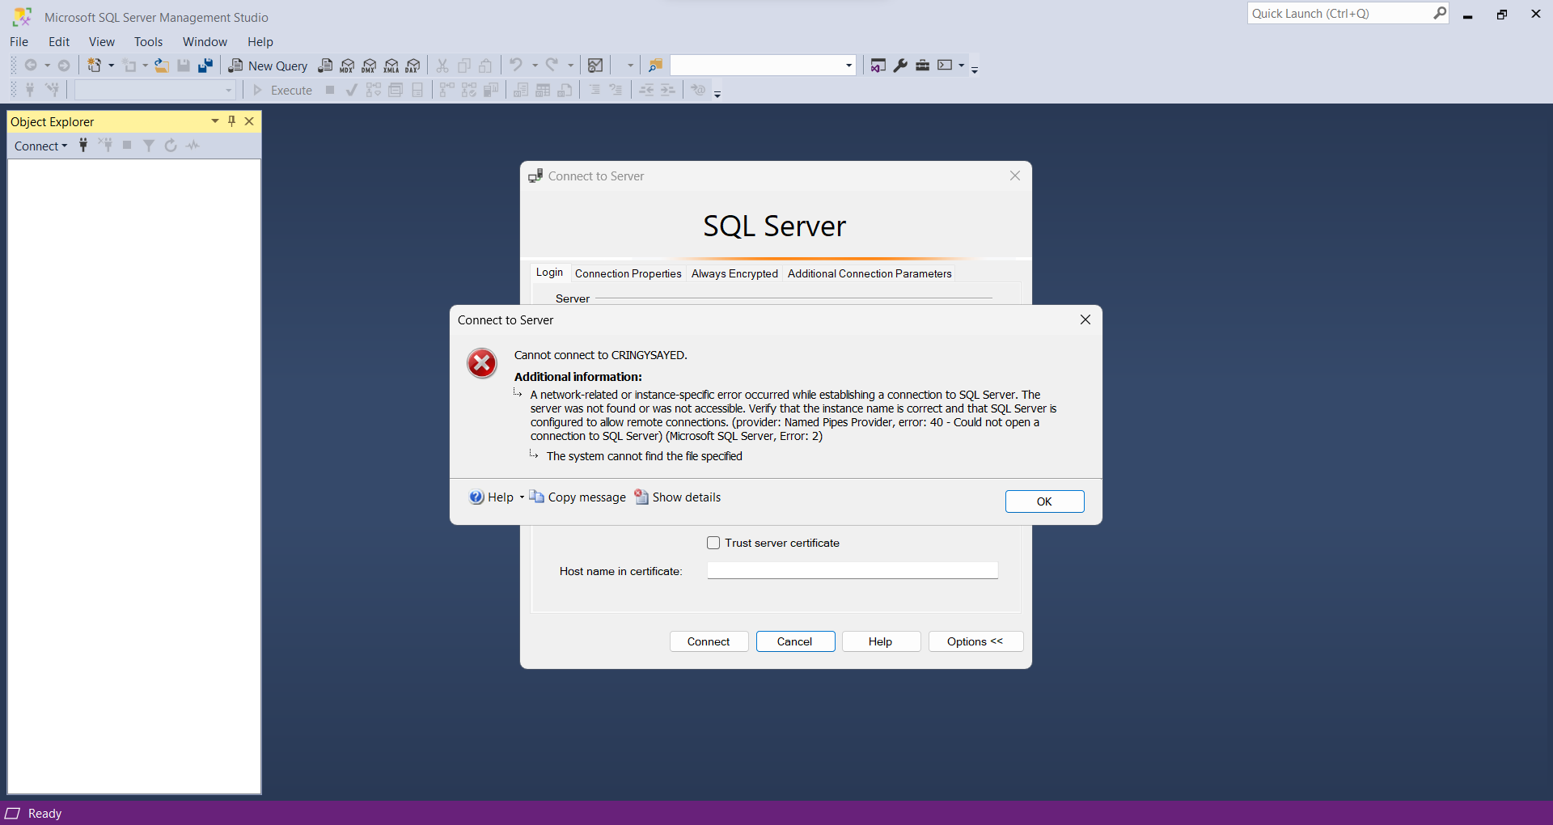Open a new DMX query
Viewport: 1553px width, 825px height.
pos(369,66)
